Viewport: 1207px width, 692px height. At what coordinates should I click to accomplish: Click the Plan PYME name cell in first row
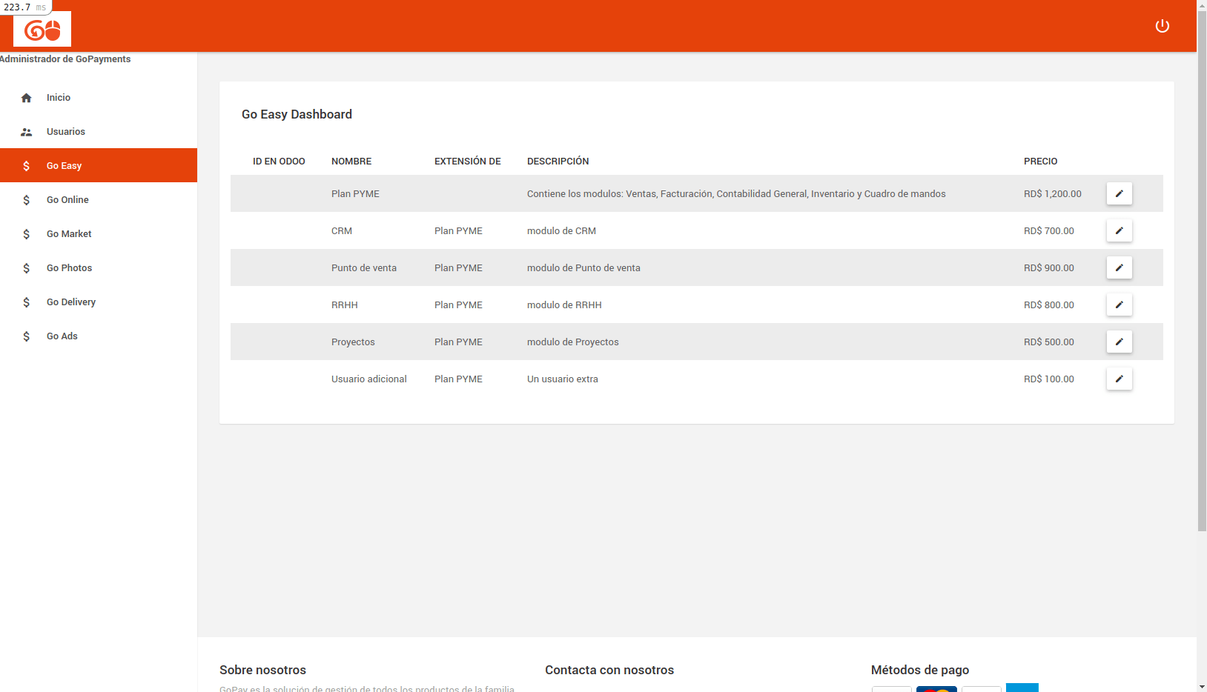point(355,194)
